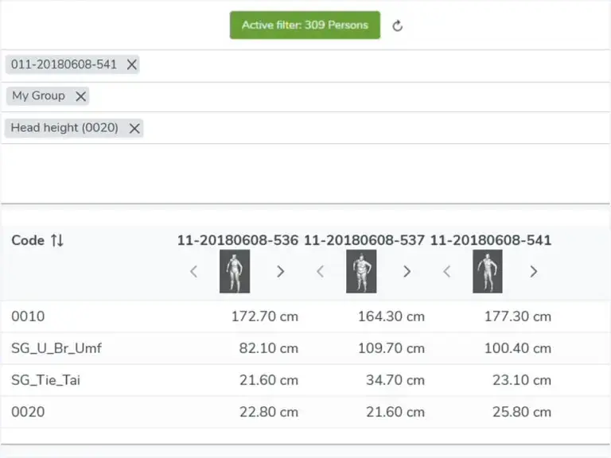611x458 pixels.
Task: Click the value 172.70 cm
Action: 265,316
